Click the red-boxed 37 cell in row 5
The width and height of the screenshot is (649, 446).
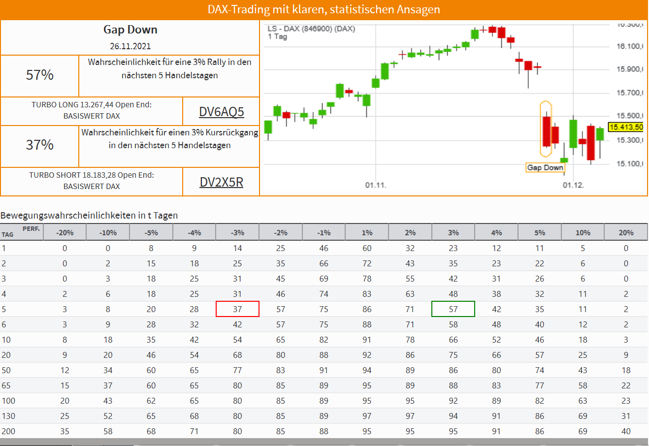click(x=237, y=309)
